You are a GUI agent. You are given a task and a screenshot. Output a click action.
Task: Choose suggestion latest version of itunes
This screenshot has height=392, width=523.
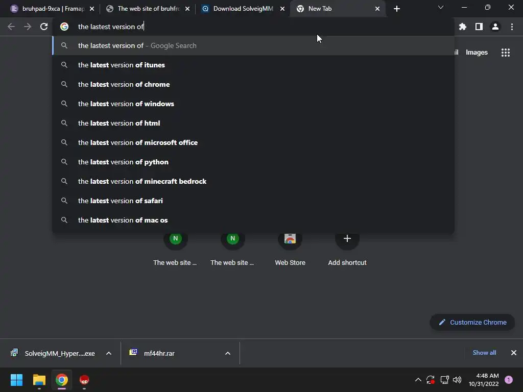pyautogui.click(x=253, y=65)
